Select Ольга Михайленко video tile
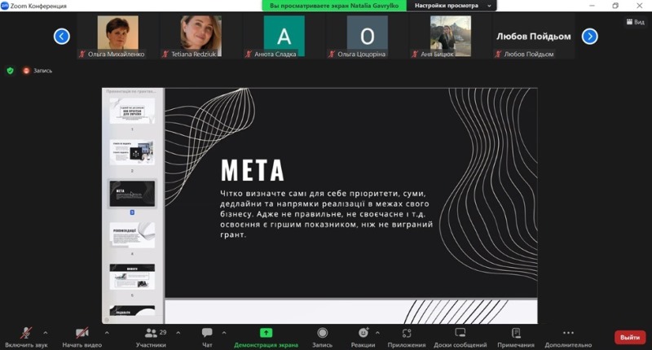The width and height of the screenshot is (652, 350). pyautogui.click(x=117, y=36)
